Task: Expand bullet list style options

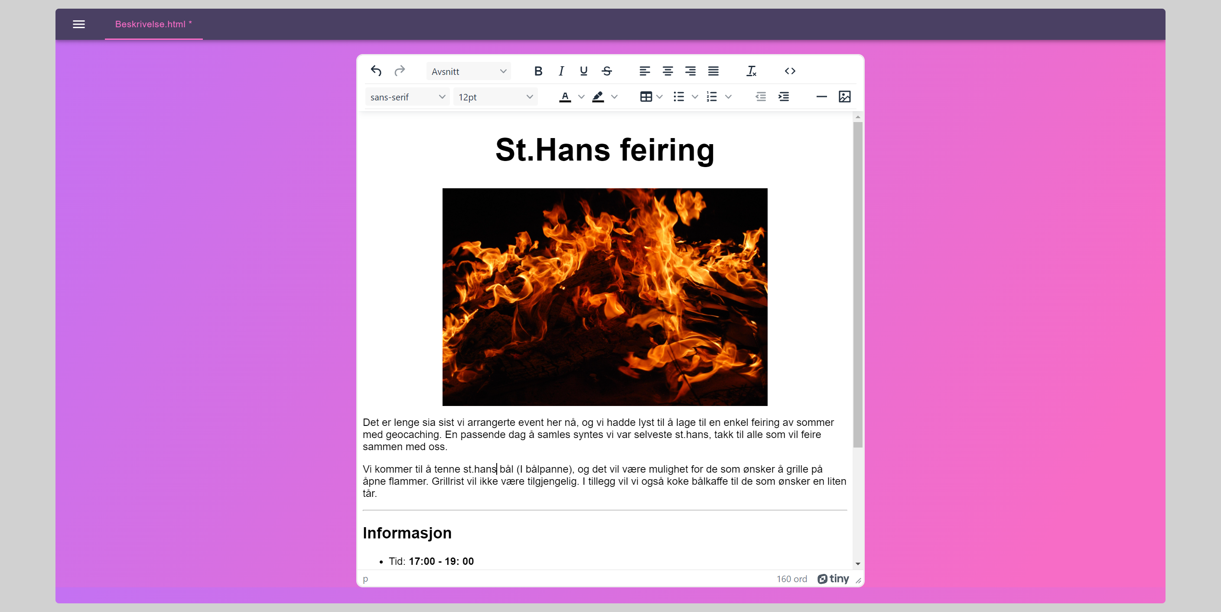Action: click(x=695, y=97)
